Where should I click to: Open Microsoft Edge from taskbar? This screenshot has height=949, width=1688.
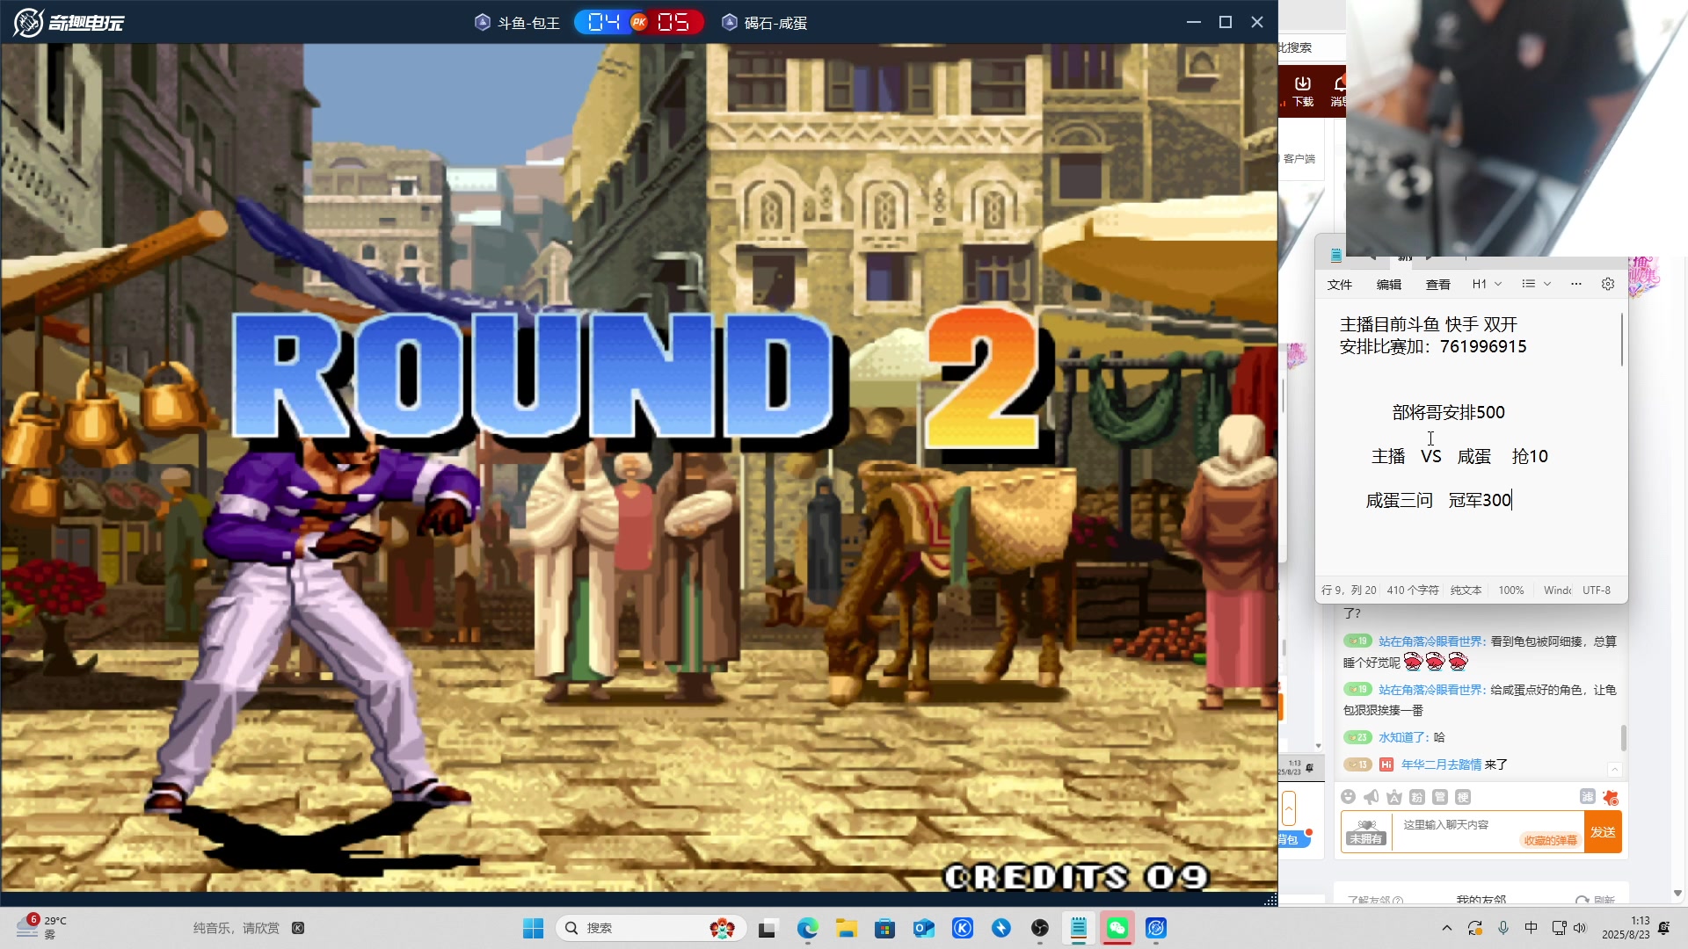pos(807,928)
